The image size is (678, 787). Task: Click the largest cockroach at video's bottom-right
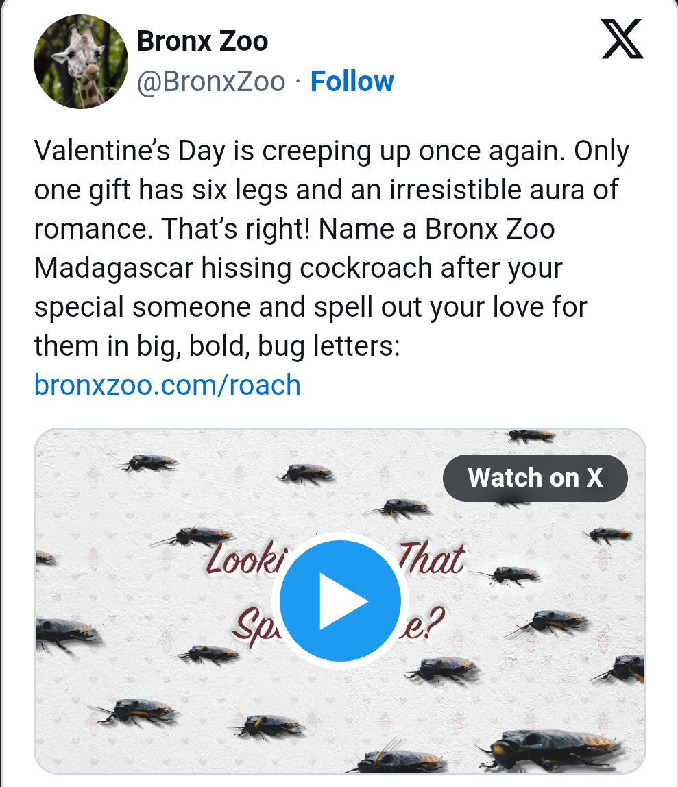point(555,746)
